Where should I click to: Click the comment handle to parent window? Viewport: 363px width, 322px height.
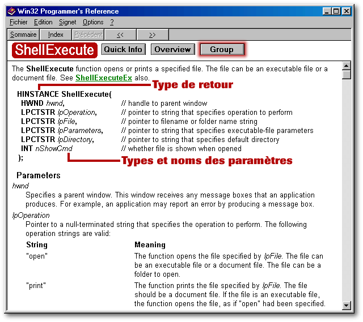coord(164,103)
